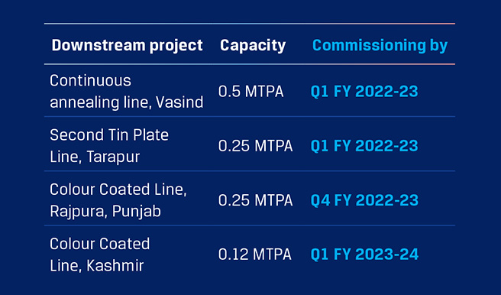Click the Downstream project column header
501x295 pixels.
pyautogui.click(x=127, y=45)
